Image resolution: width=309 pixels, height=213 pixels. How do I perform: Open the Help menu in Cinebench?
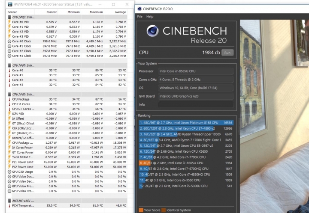pyautogui.click(x=150, y=17)
